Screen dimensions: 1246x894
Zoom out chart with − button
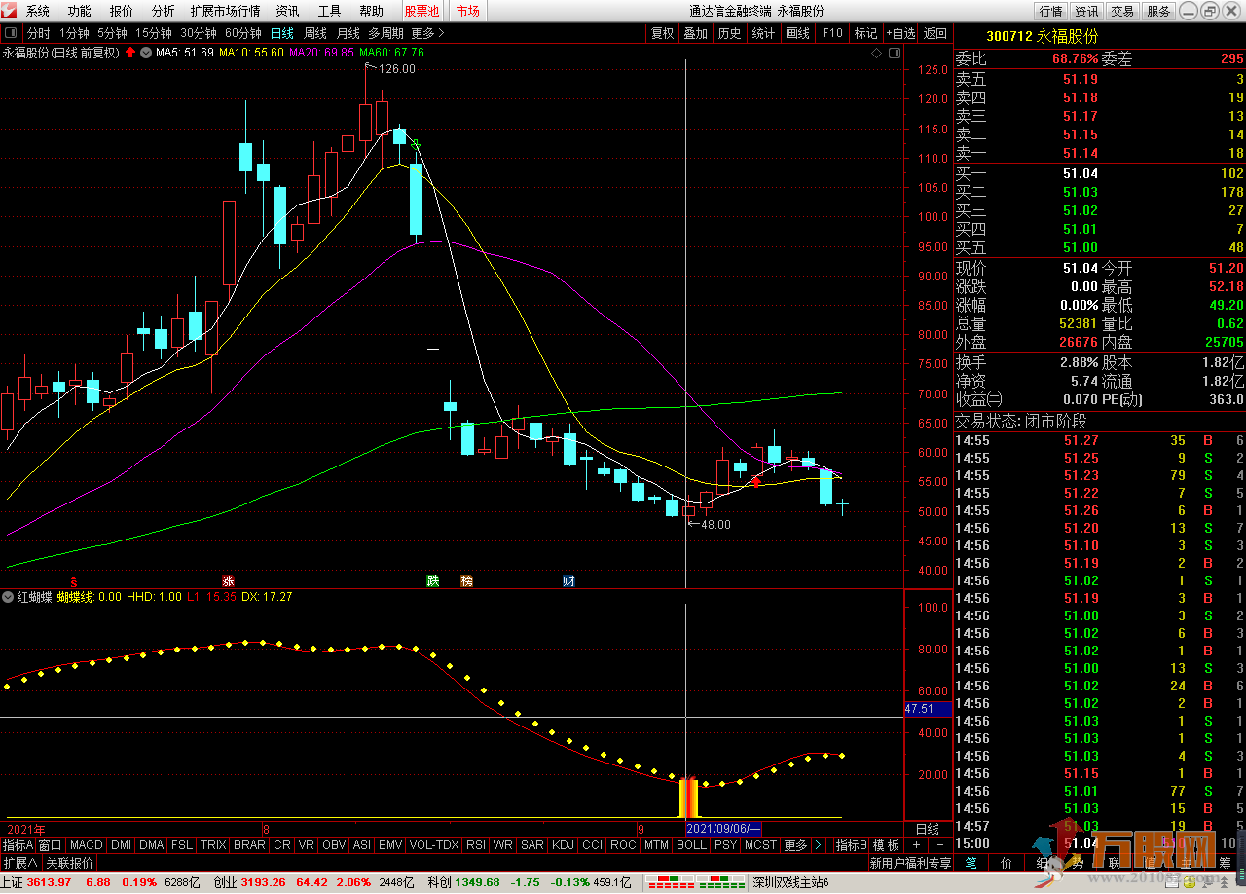[938, 845]
